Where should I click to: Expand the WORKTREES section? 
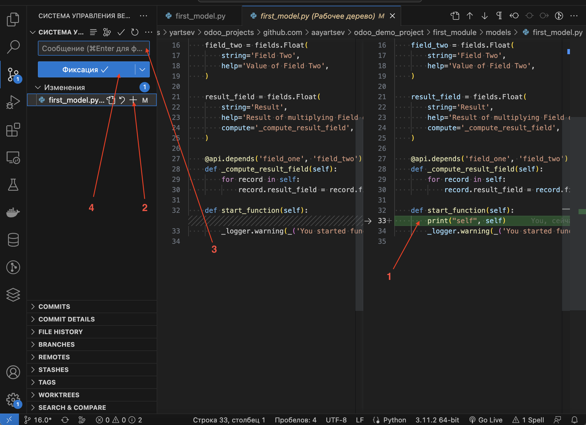(x=92, y=395)
